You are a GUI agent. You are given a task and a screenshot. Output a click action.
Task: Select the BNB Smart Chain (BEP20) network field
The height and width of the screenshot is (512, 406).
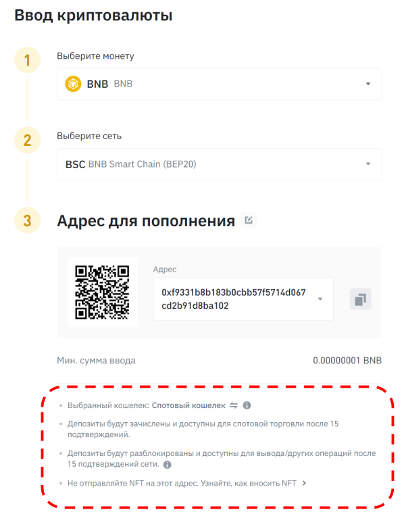click(x=219, y=164)
